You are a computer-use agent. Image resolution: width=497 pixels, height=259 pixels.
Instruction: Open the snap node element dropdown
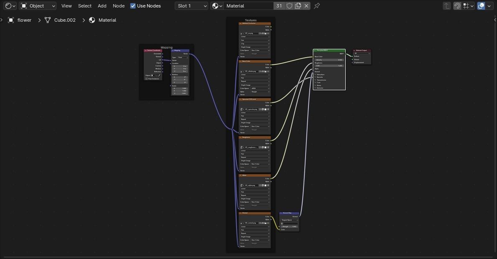[468, 6]
